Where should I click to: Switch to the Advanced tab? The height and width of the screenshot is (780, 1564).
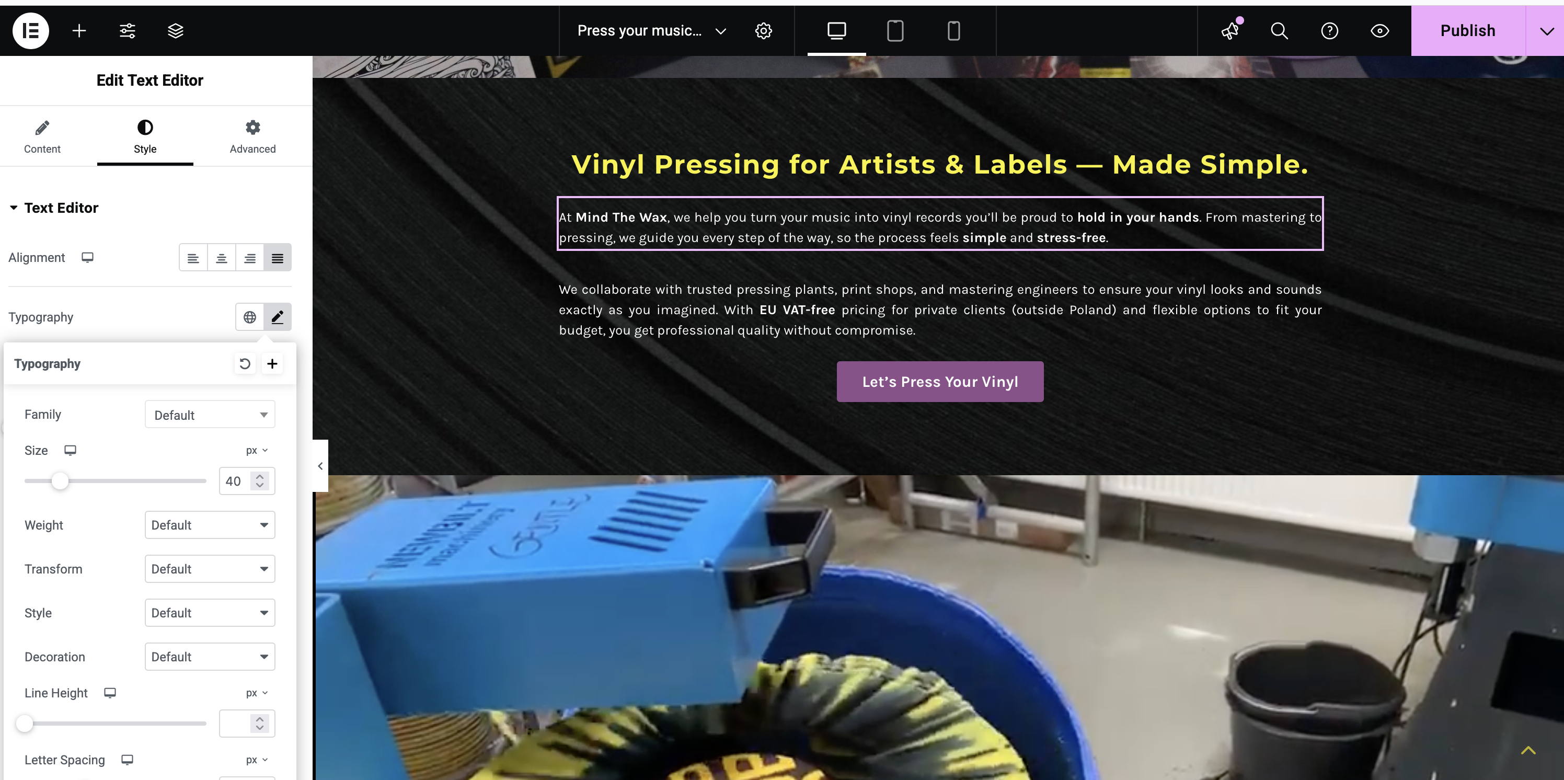[252, 136]
